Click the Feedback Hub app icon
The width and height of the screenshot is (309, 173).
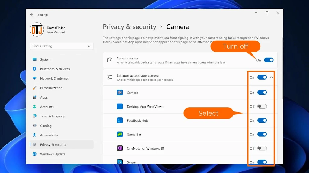pos(119,120)
